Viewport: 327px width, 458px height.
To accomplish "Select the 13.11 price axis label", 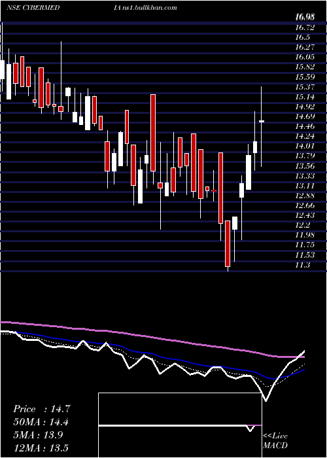I will (305, 185).
